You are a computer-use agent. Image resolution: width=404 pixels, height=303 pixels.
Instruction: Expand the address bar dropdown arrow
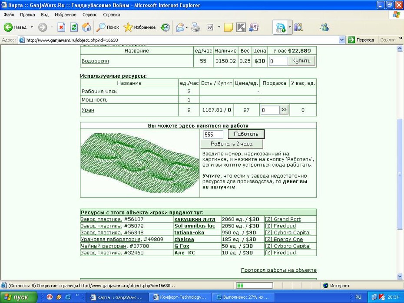(341, 40)
